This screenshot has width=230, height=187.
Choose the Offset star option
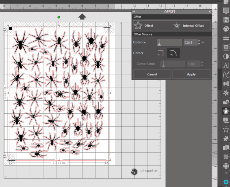(145, 26)
